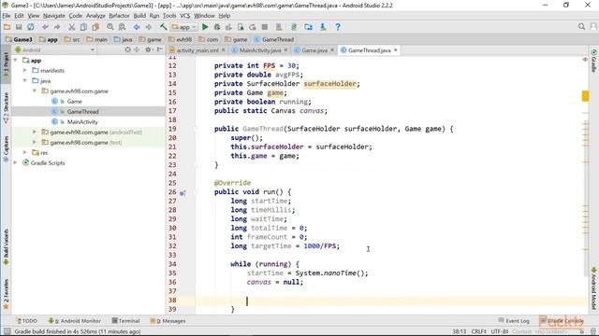
Task: Click the CRLF line separator status entry
Action: pyautogui.click(x=478, y=331)
